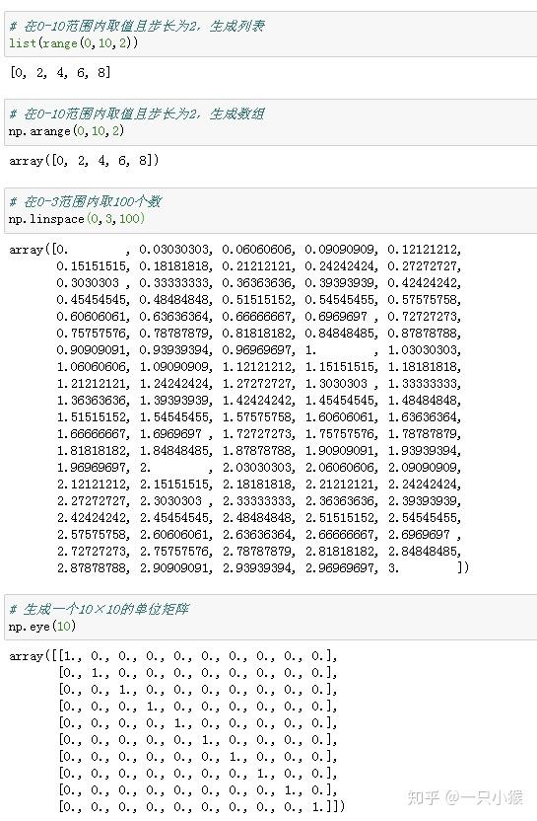Viewport: 537px width, 821px height.
Task: Click inside the np.linspace(0,3,100) cell
Action: 271,210
